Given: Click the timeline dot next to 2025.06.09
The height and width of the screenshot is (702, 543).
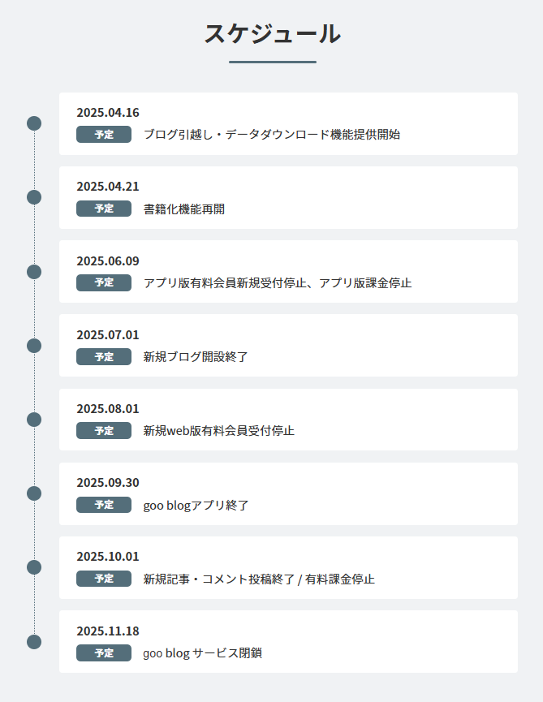Looking at the screenshot, I should [34, 271].
